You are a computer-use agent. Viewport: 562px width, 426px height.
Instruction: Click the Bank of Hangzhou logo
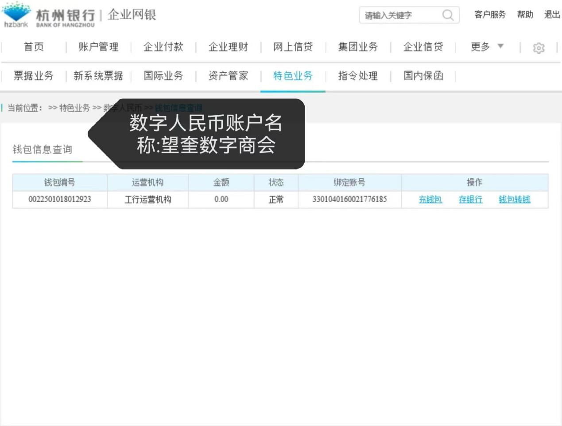[x=49, y=15]
